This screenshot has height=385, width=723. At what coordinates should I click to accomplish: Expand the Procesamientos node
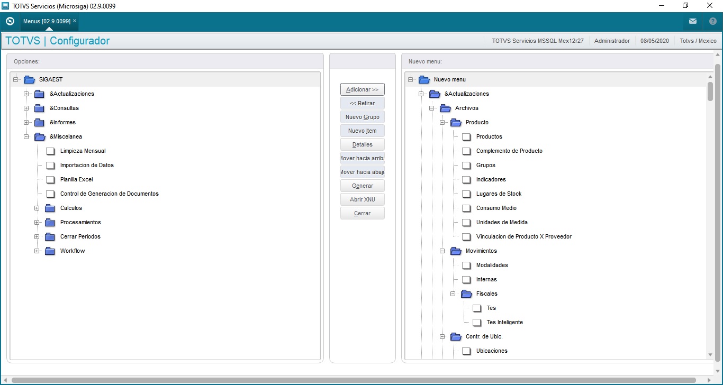[37, 222]
